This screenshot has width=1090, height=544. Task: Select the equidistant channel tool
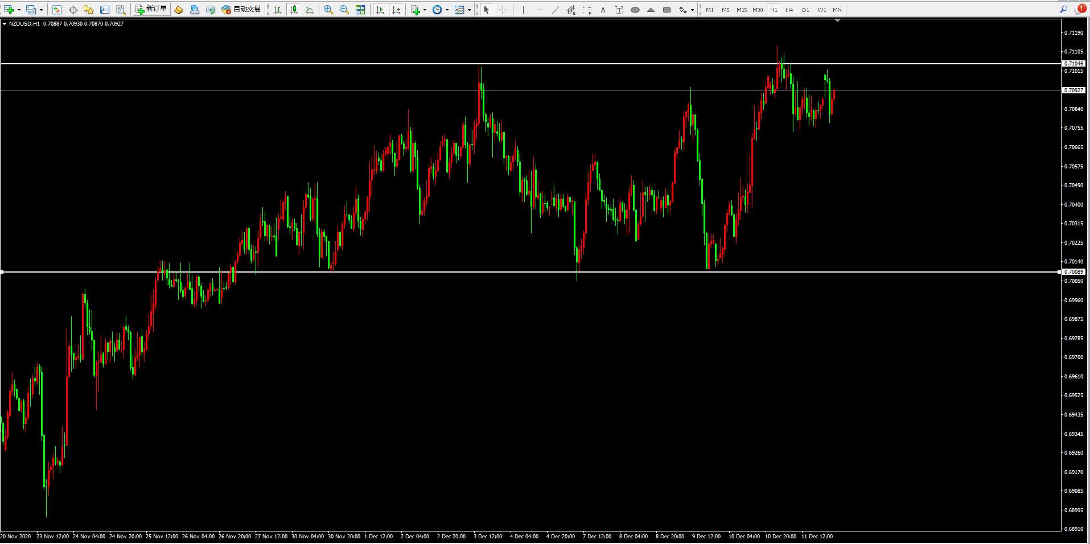pos(571,10)
